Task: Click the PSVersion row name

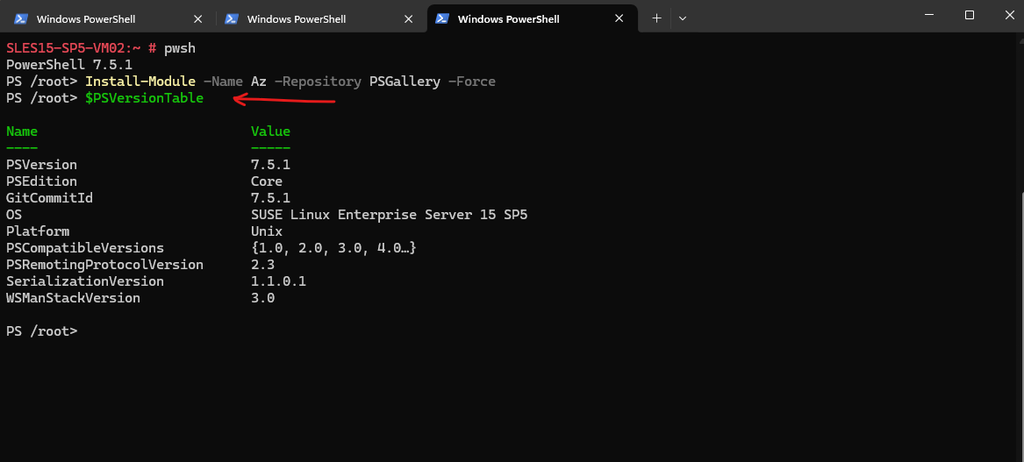Action: 41,165
